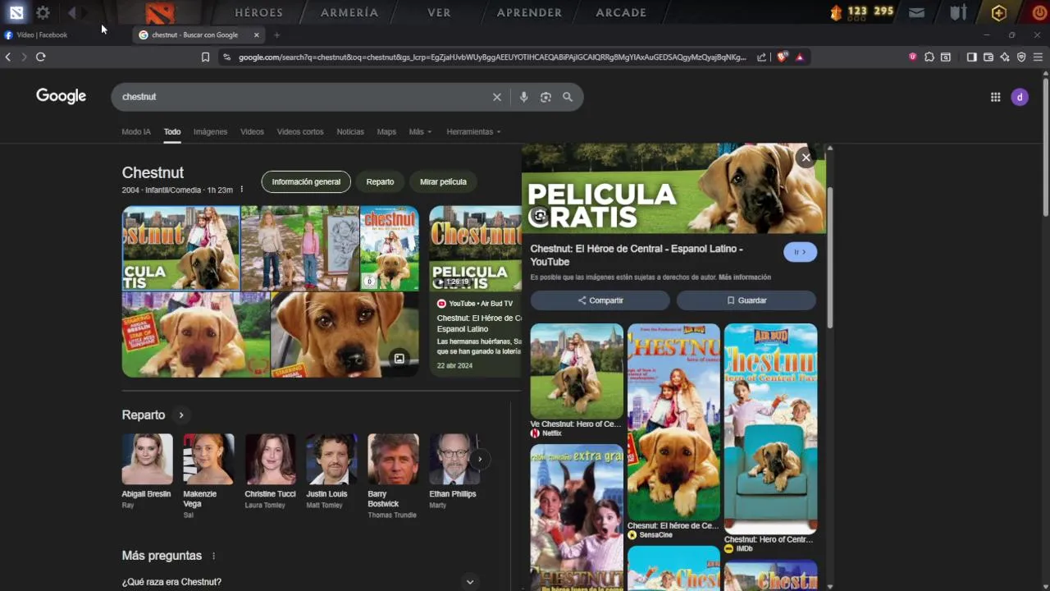The width and height of the screenshot is (1050, 591).
Task: Toggle the browser sidebar panel
Action: (971, 57)
